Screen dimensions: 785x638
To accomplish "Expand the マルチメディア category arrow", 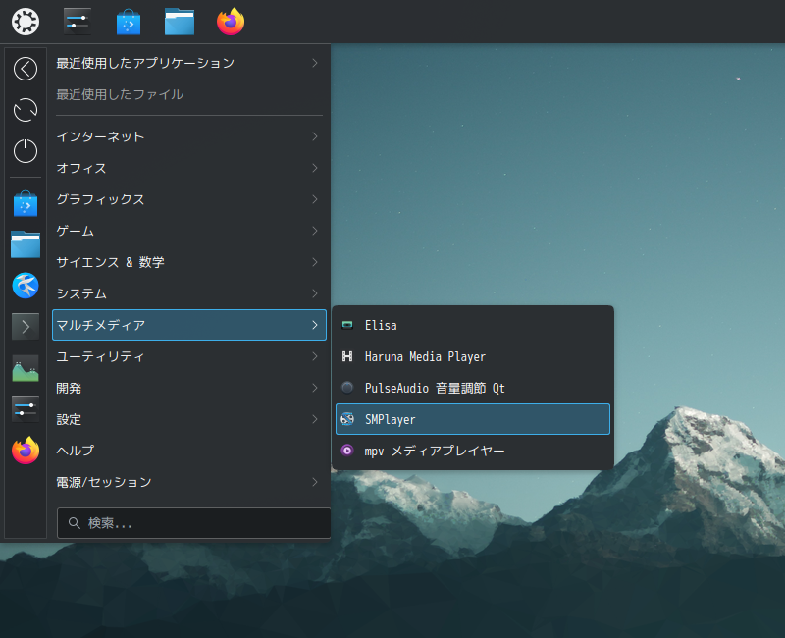I will coord(314,325).
